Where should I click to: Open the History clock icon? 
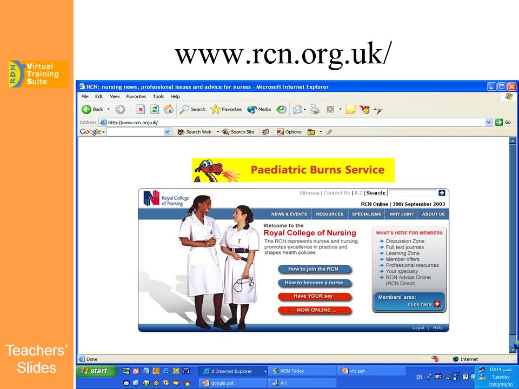click(x=281, y=110)
